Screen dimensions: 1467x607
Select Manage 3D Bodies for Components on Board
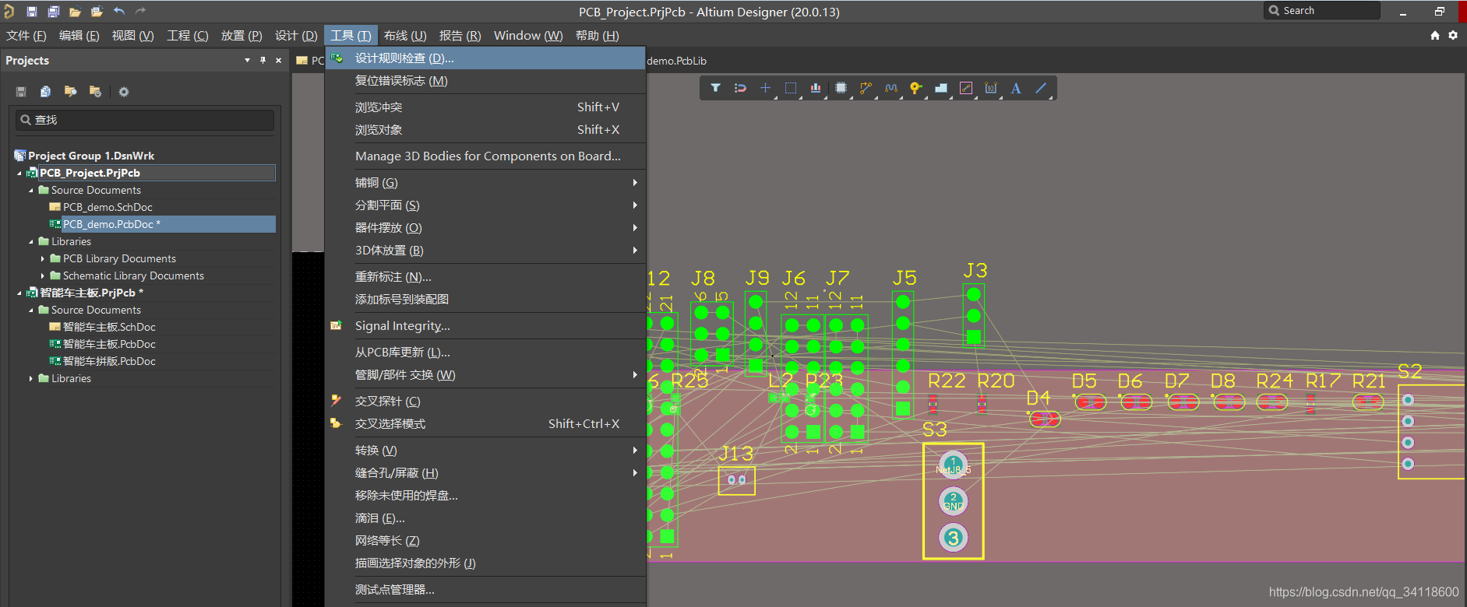pos(485,156)
